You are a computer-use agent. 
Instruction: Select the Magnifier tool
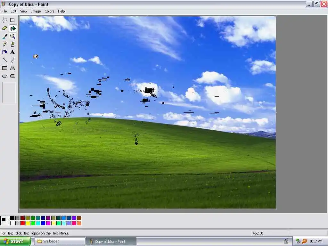click(13, 36)
